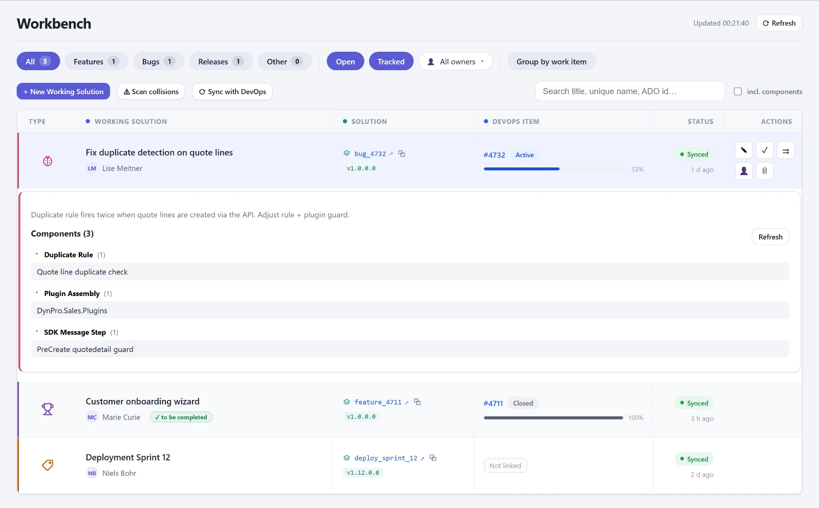Click the tag release icon for Deployment Sprint 12
The image size is (819, 508).
tap(48, 465)
